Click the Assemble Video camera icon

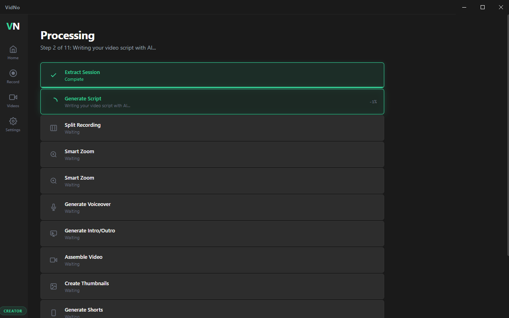point(54,260)
